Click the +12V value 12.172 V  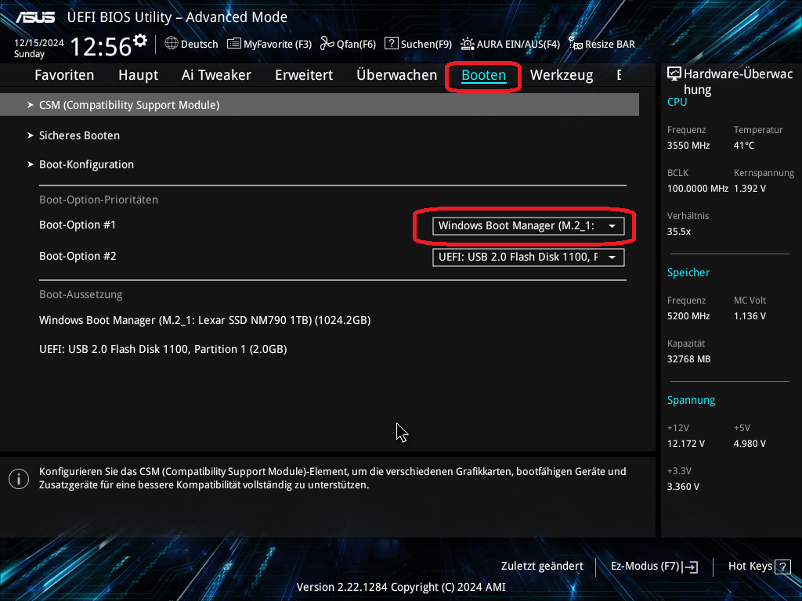pos(686,444)
